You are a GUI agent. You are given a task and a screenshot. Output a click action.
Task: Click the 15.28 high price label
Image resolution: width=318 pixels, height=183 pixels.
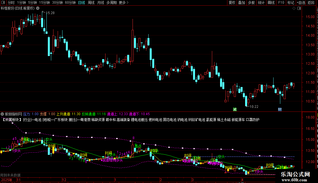click(x=50, y=13)
